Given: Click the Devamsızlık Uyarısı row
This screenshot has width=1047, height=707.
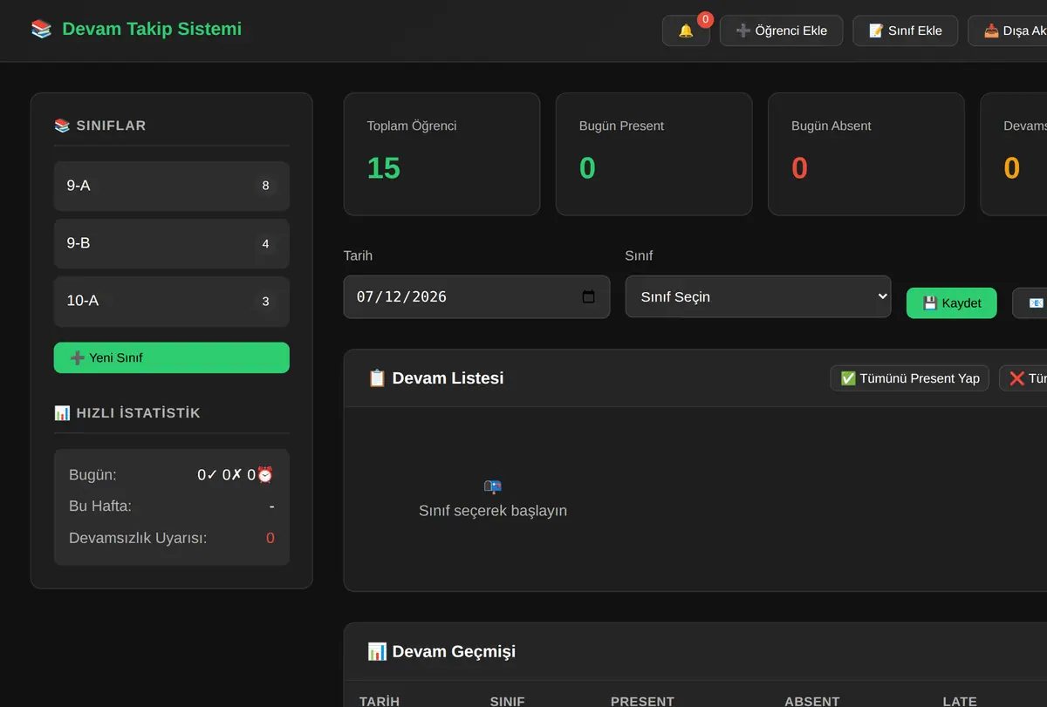Looking at the screenshot, I should click(x=172, y=538).
